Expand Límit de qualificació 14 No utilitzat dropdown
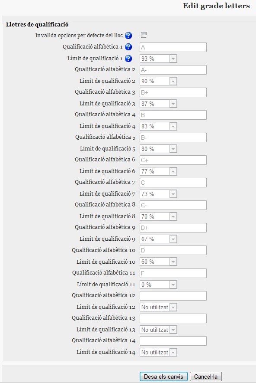 158,352
